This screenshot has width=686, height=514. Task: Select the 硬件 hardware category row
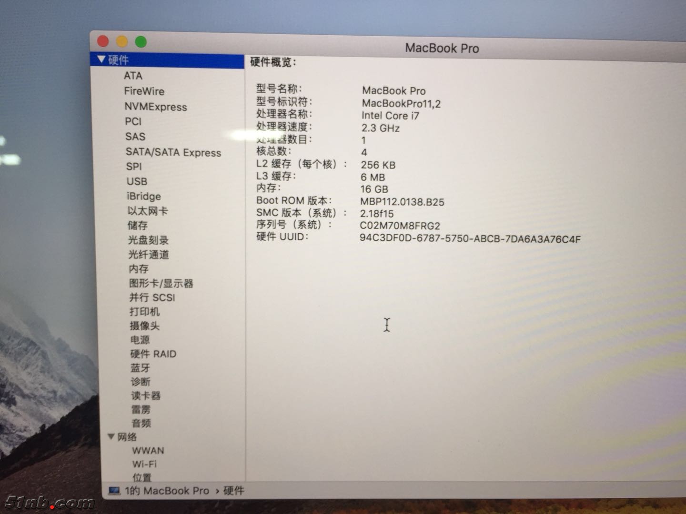tap(167, 60)
